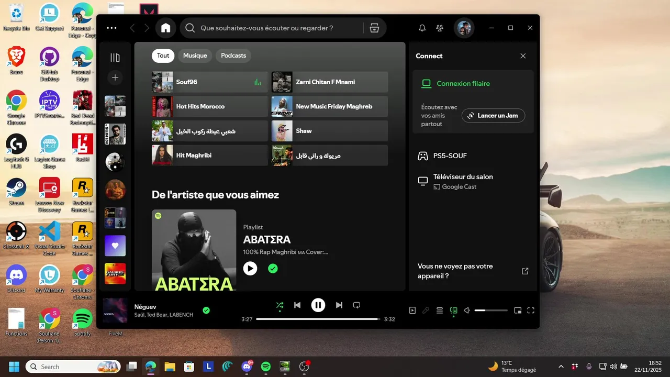Toggle ABATΣRA saved-to-library checkmark

pyautogui.click(x=273, y=269)
